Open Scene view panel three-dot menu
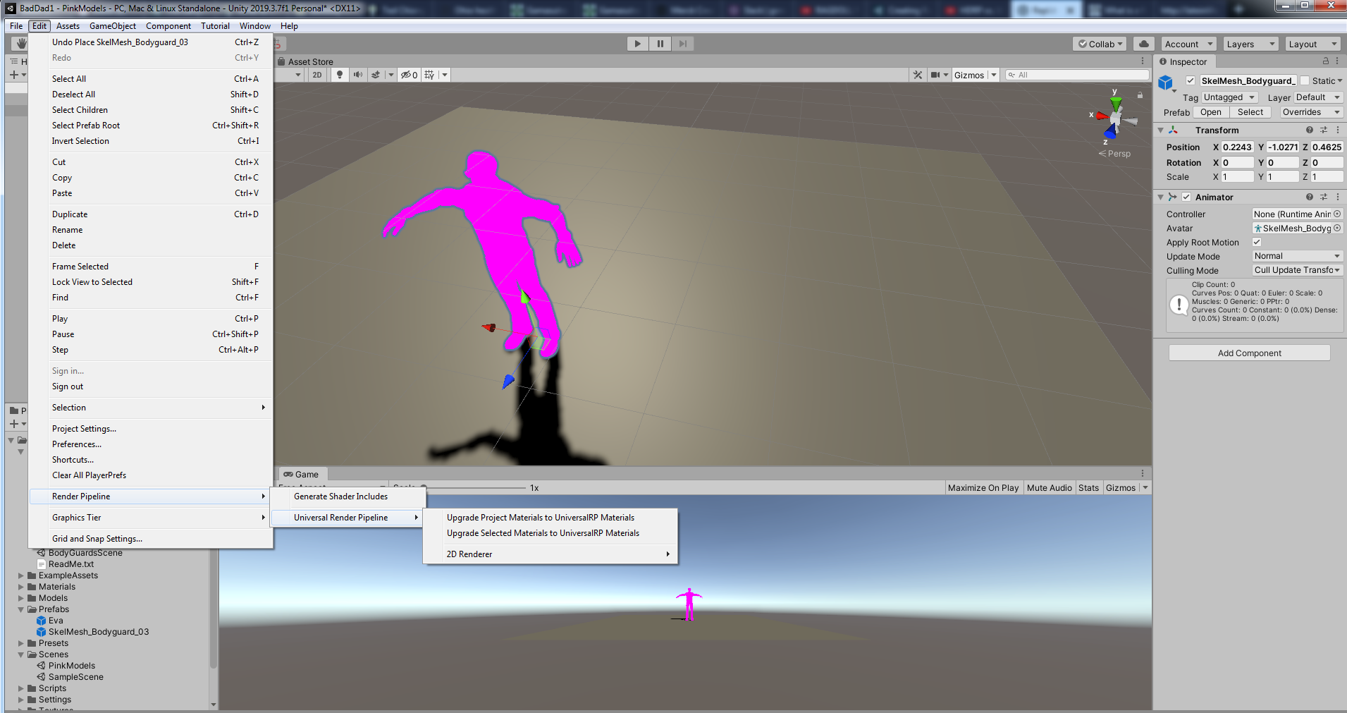This screenshot has height=713, width=1347. [1143, 61]
